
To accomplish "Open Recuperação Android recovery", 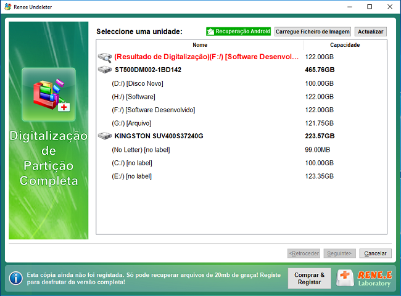I will (x=238, y=31).
